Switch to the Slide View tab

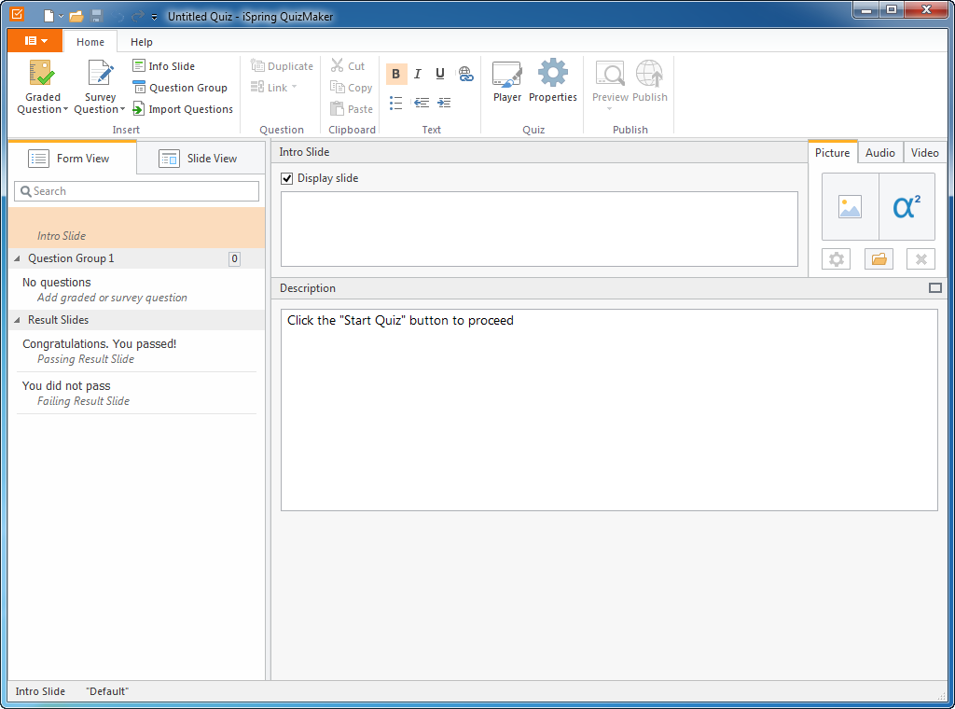(200, 159)
